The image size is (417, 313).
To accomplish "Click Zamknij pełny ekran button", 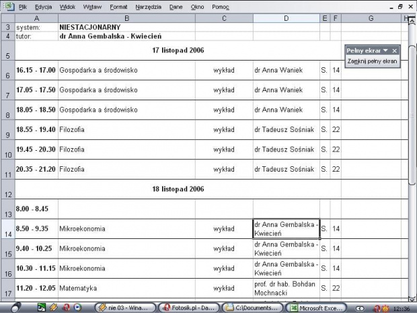I will (x=372, y=61).
